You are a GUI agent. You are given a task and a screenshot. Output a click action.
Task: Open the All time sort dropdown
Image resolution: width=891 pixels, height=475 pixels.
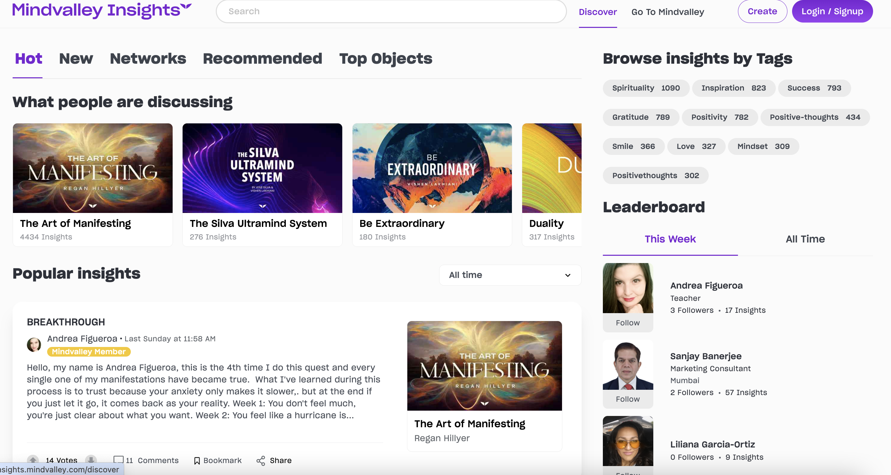pos(510,275)
